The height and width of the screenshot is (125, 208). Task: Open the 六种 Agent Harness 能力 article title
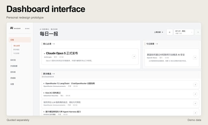(x=63, y=112)
